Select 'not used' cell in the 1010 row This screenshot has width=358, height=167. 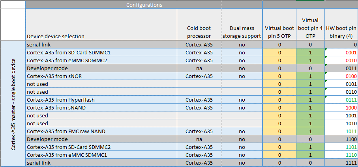101,124
